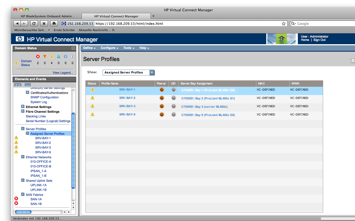The height and width of the screenshot is (221, 355).
Task: Click the expand all tree button
Action: click(18, 85)
